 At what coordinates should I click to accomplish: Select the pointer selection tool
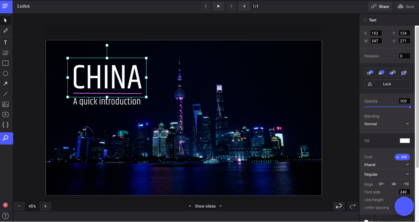pyautogui.click(x=5, y=20)
